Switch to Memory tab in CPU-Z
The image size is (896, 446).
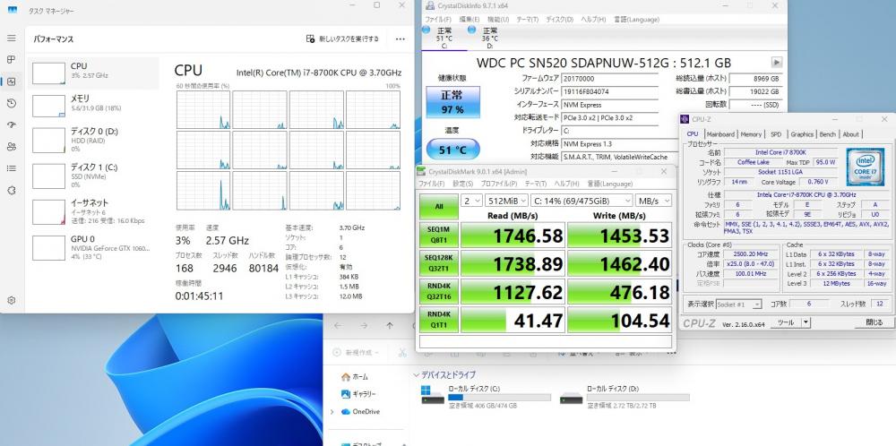coord(751,134)
